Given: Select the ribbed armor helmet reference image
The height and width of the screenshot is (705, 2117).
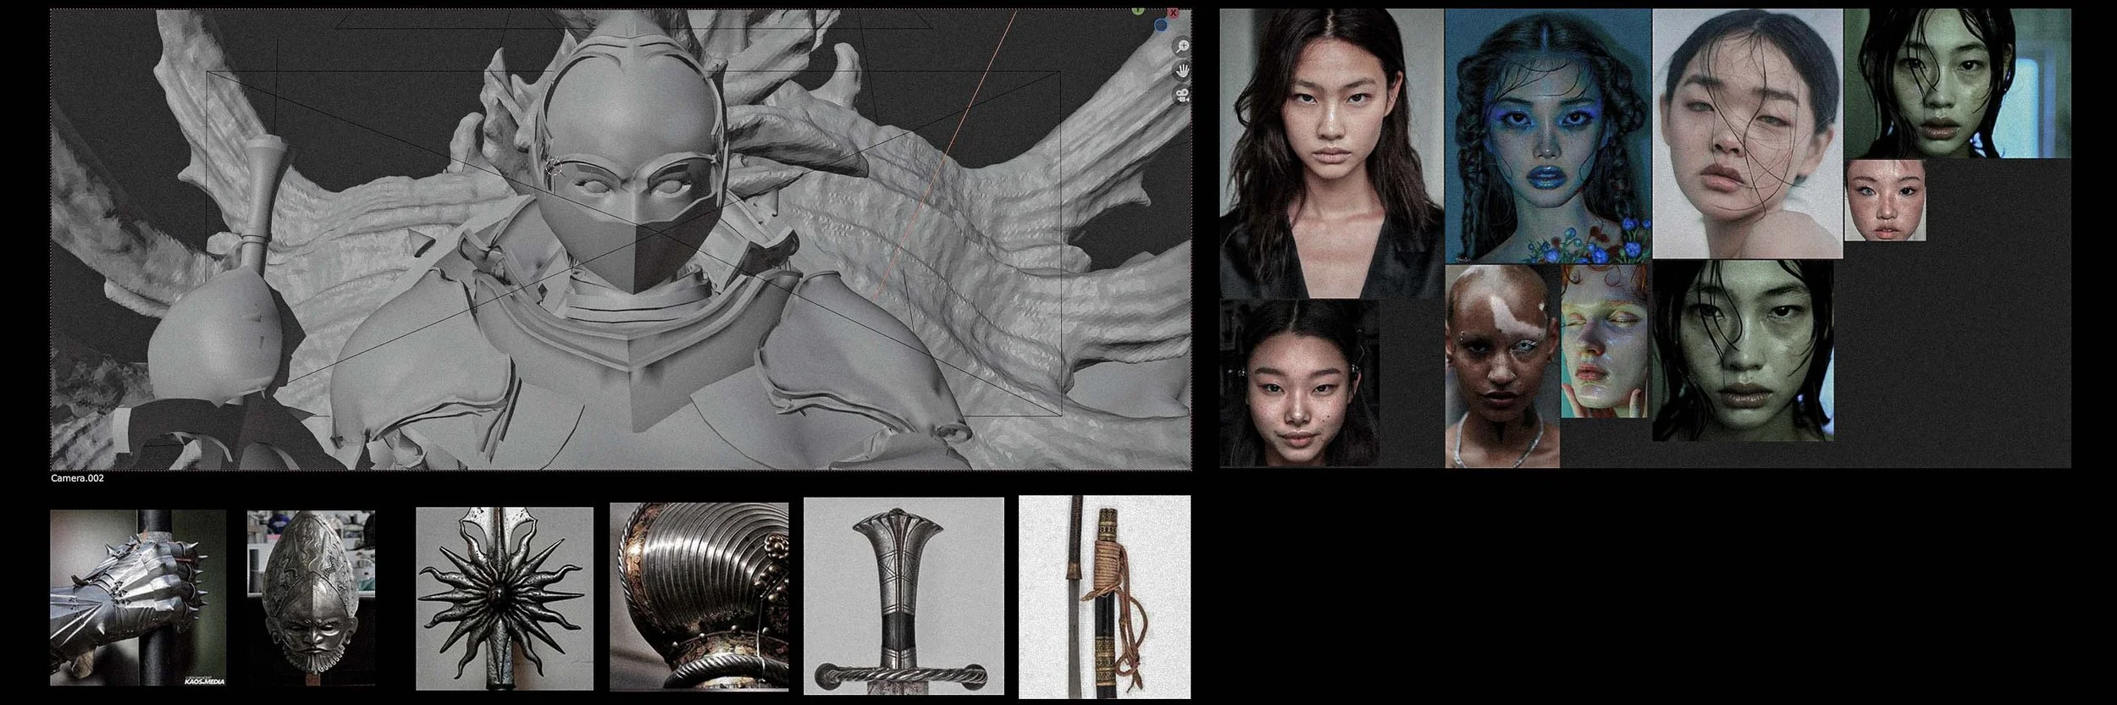Looking at the screenshot, I should pos(699,597).
